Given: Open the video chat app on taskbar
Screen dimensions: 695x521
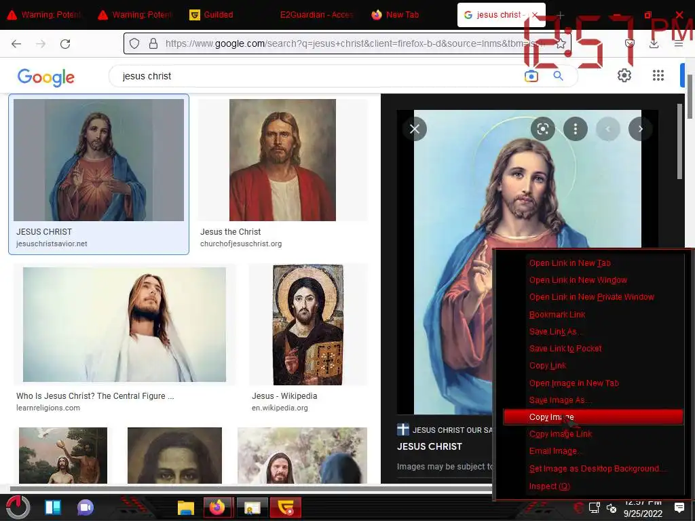Looking at the screenshot, I should (x=85, y=507).
